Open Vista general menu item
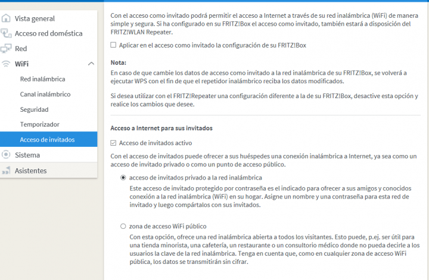This screenshot has height=280, width=429. (35, 18)
